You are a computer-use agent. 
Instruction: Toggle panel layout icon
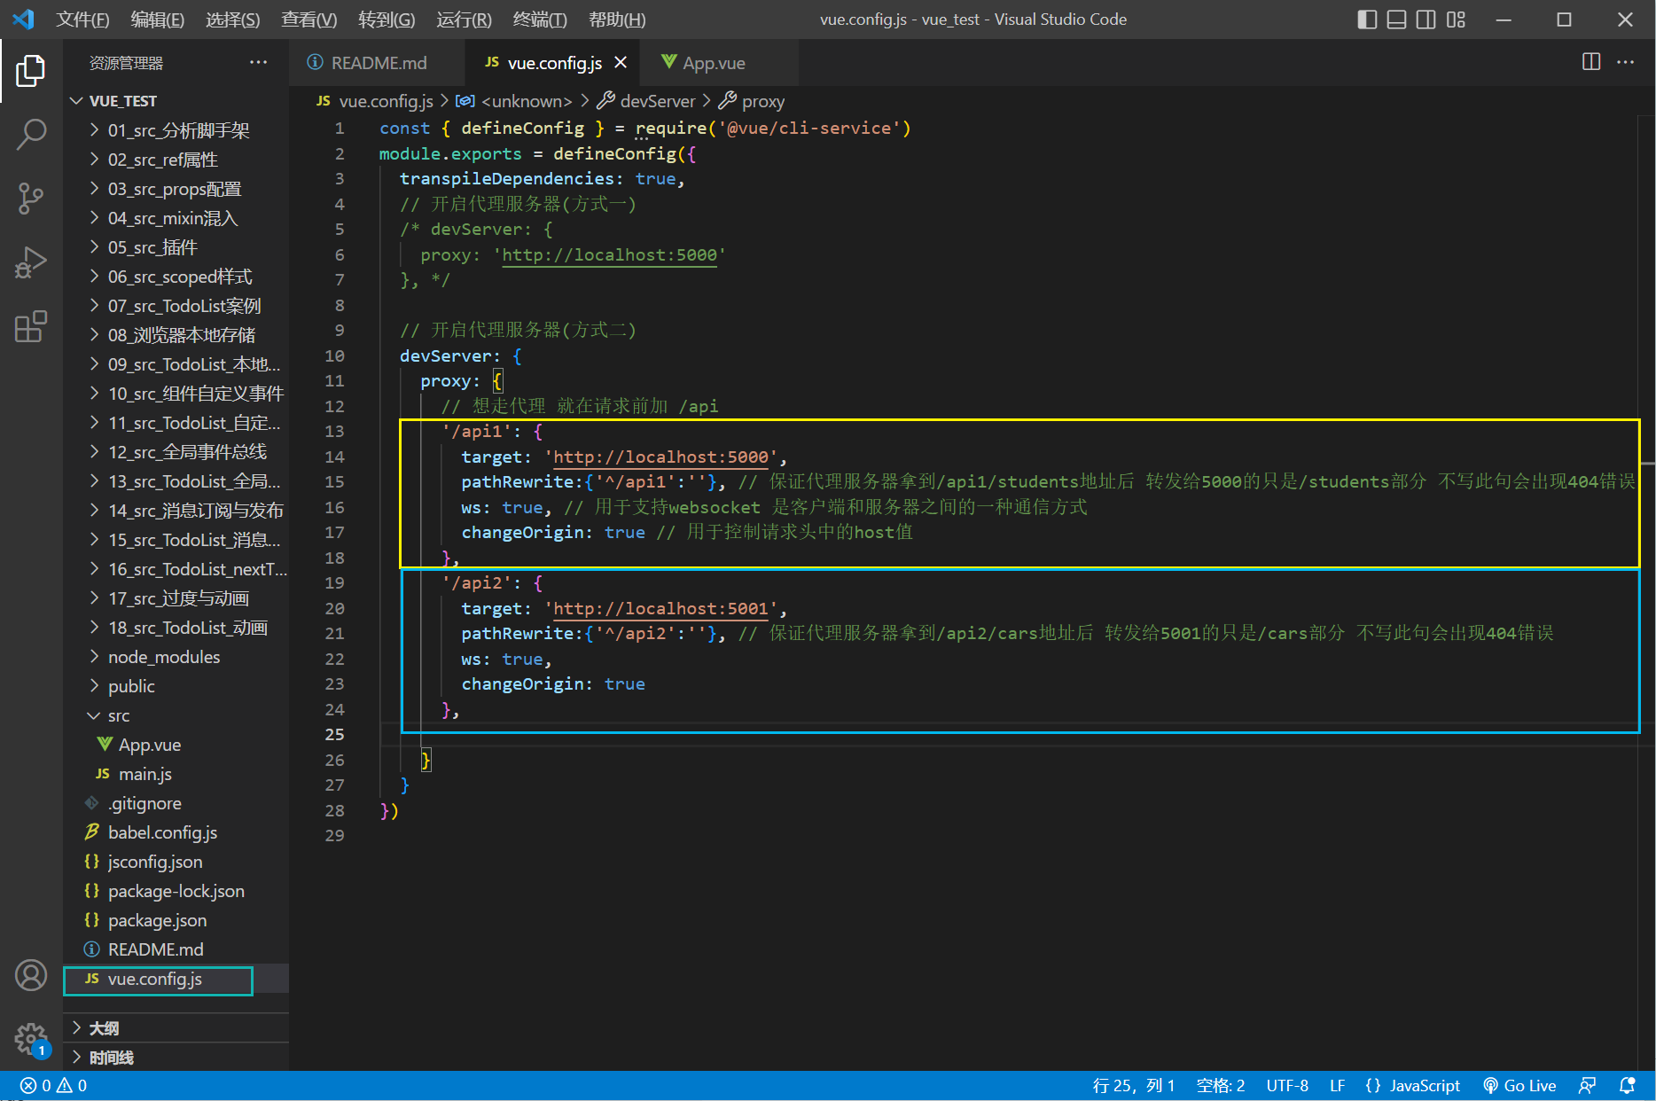pyautogui.click(x=1396, y=20)
